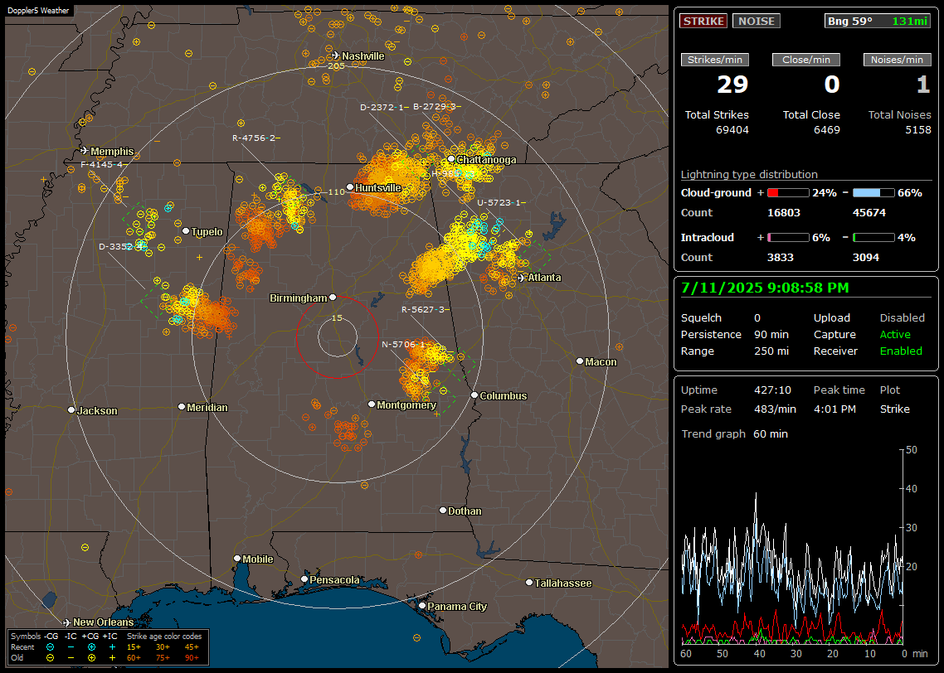Click the Total Strikes count 69404

coord(732,129)
